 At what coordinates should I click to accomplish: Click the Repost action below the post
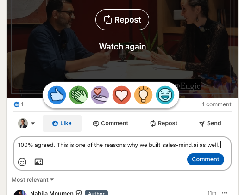click(164, 123)
